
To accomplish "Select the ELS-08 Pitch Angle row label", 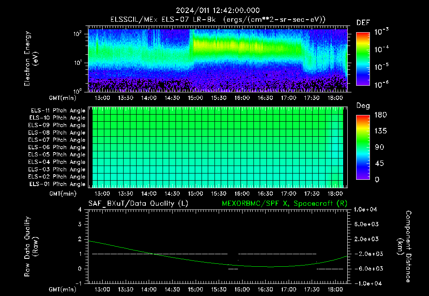I will 57,133.
